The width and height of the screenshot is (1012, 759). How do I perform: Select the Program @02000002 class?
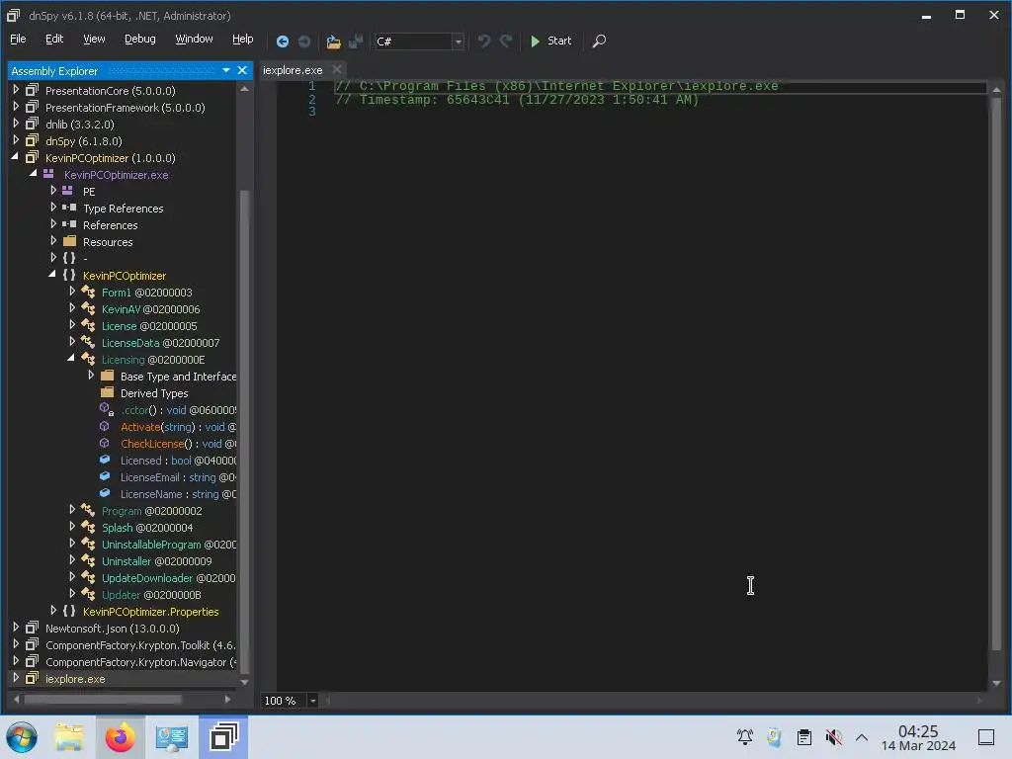pyautogui.click(x=151, y=511)
